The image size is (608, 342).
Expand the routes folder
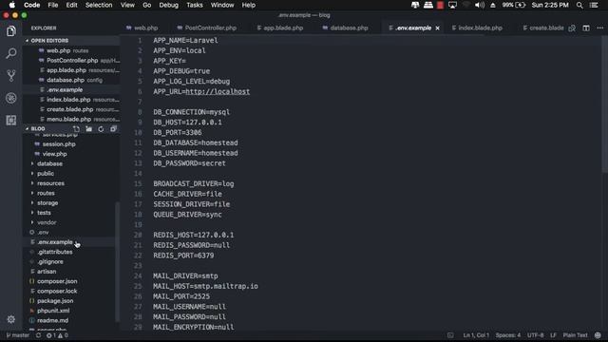pos(46,193)
